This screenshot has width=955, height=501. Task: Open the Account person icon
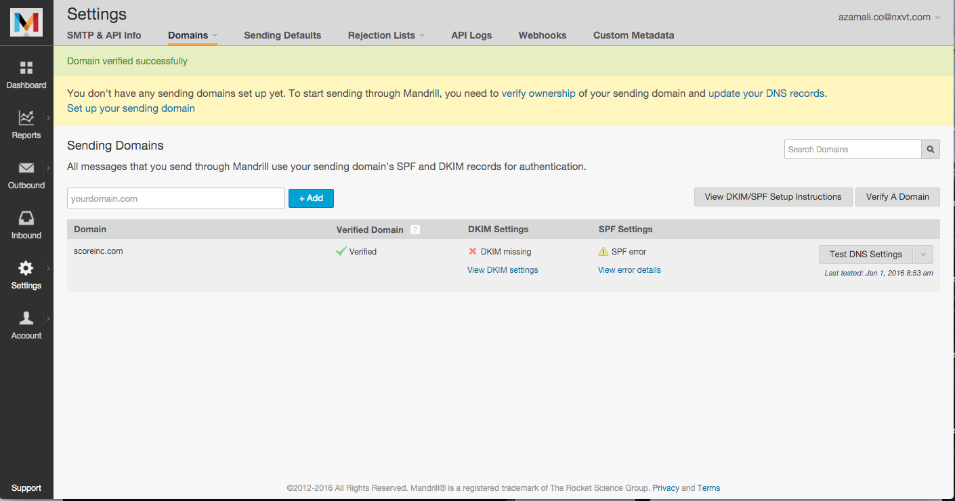(x=26, y=318)
